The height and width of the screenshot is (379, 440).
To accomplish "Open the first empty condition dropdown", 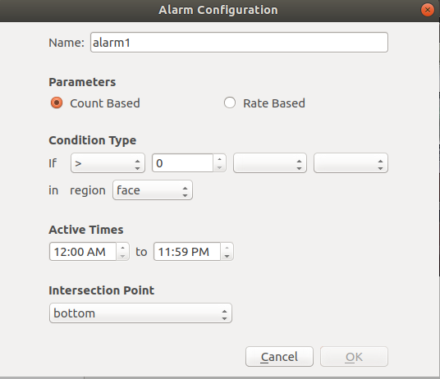I will pyautogui.click(x=270, y=163).
